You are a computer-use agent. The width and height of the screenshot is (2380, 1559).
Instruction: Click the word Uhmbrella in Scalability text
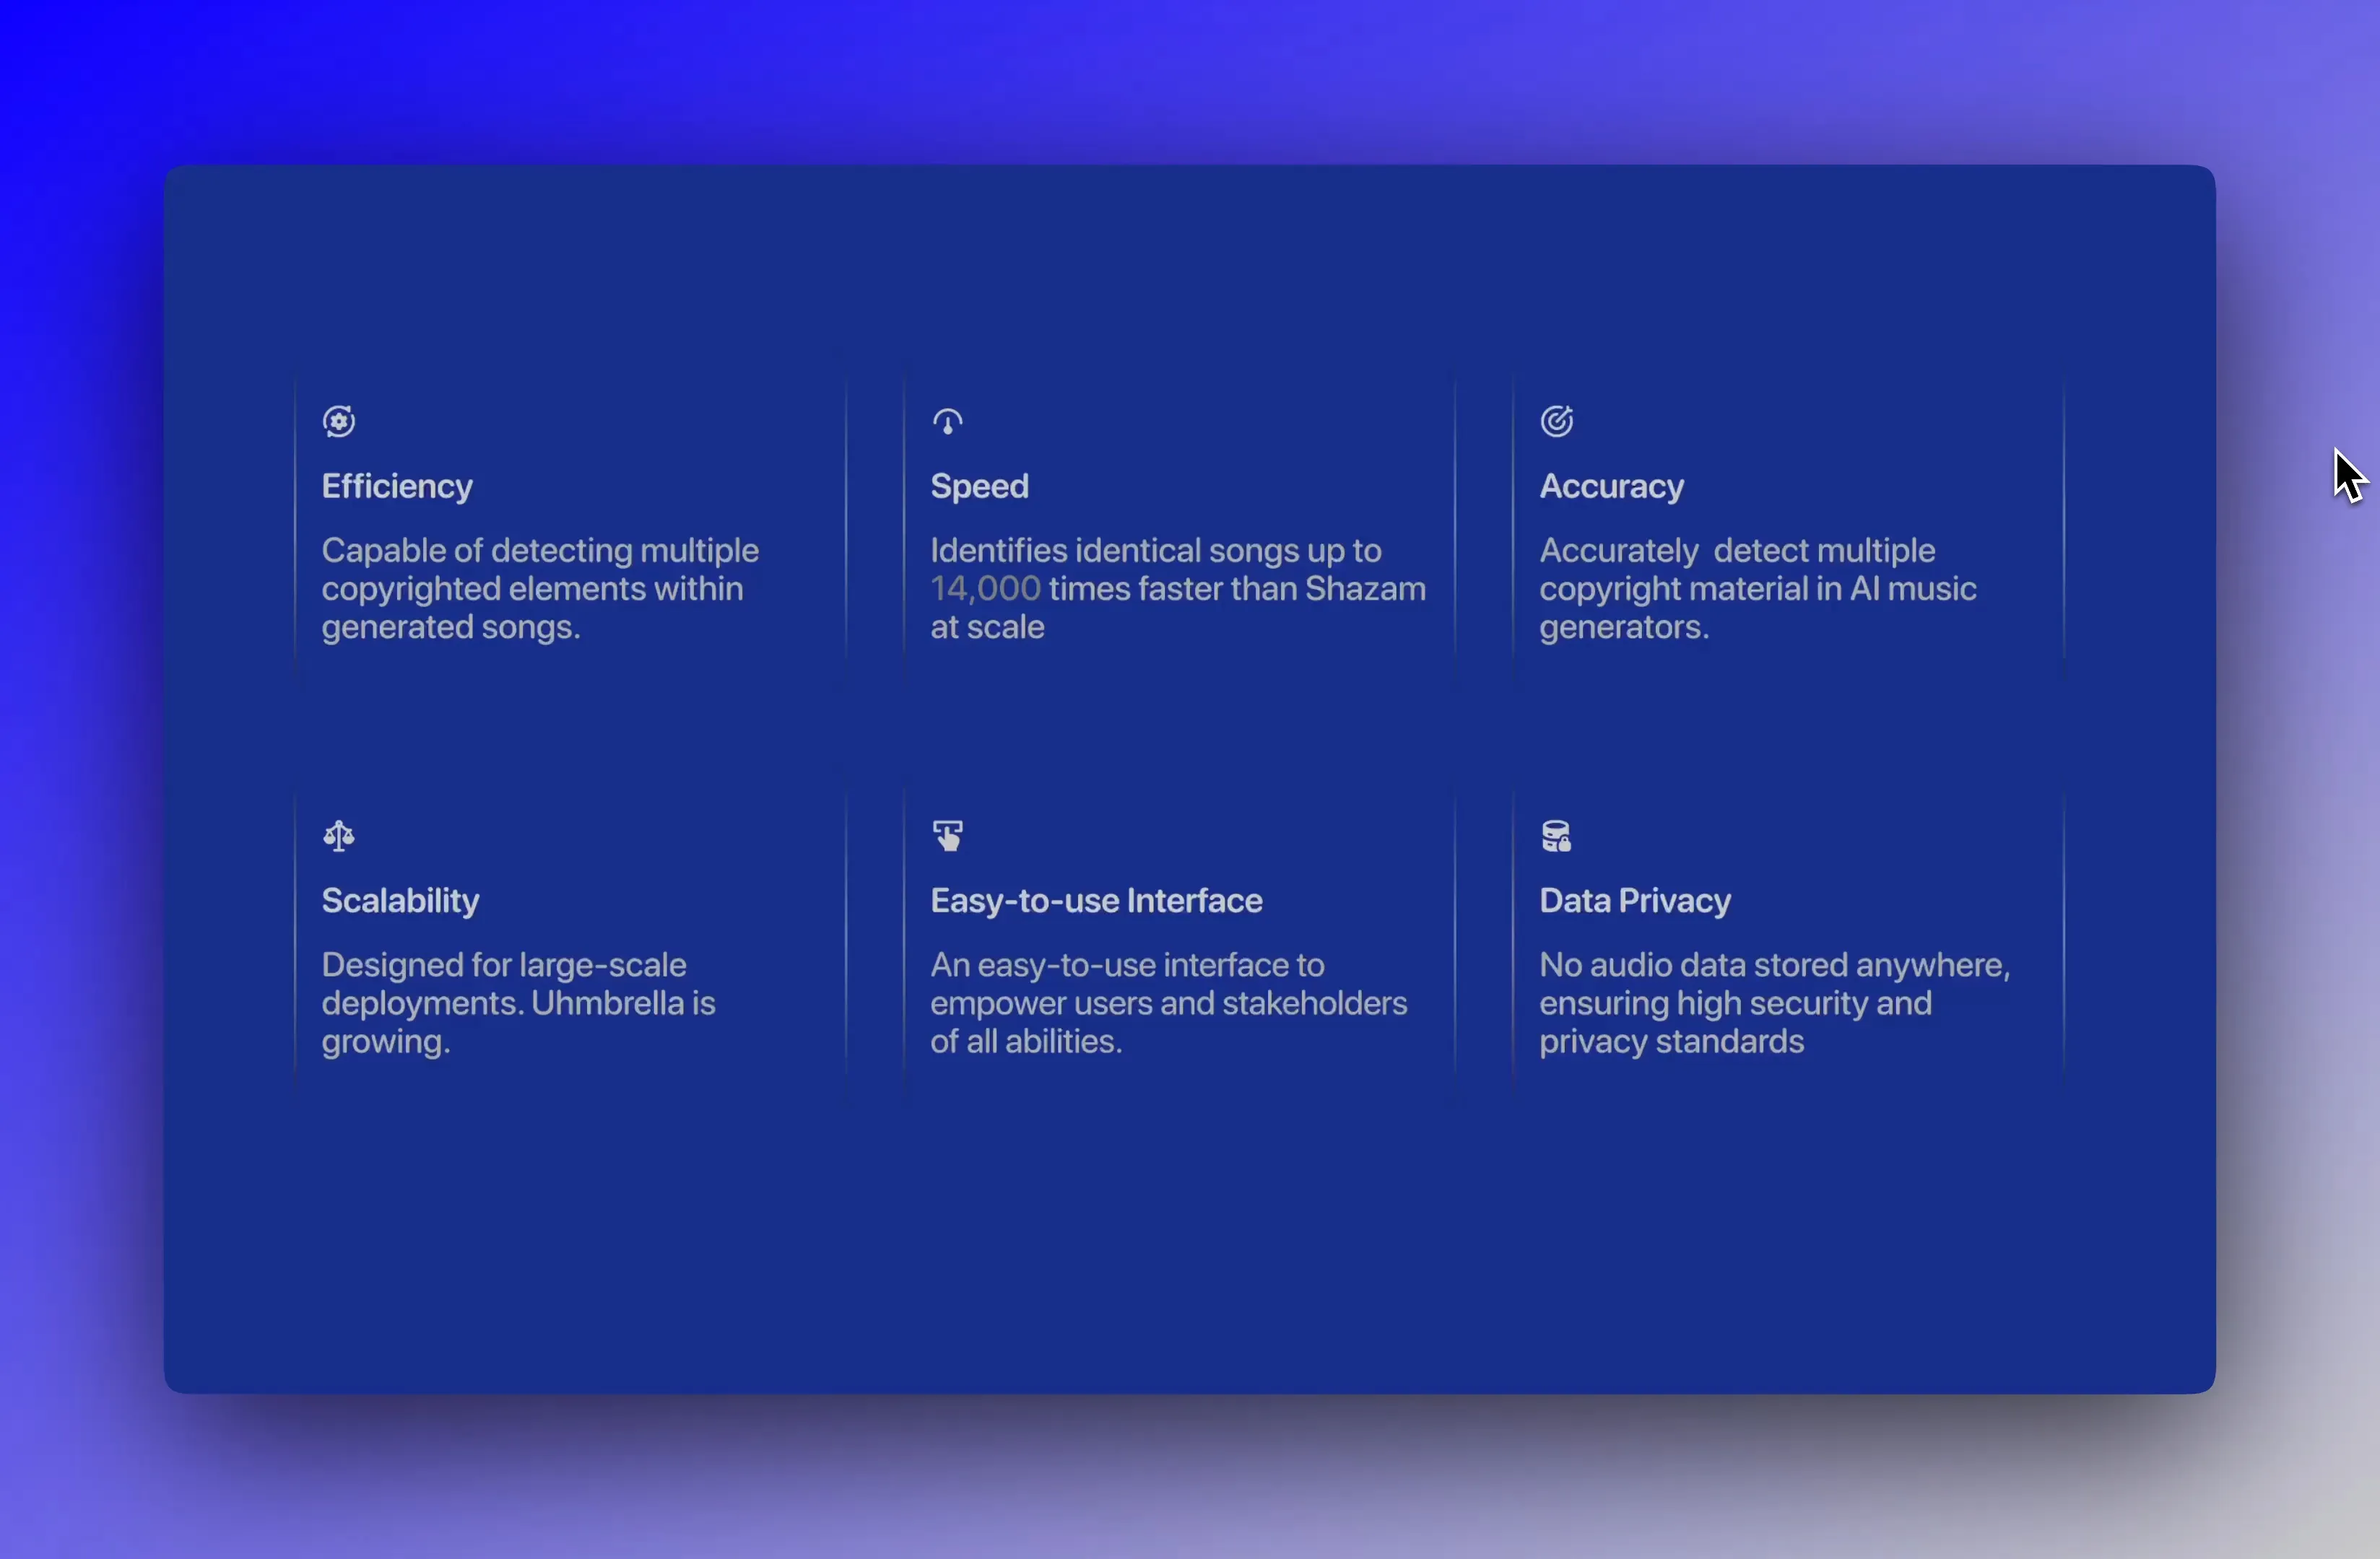click(x=609, y=1005)
